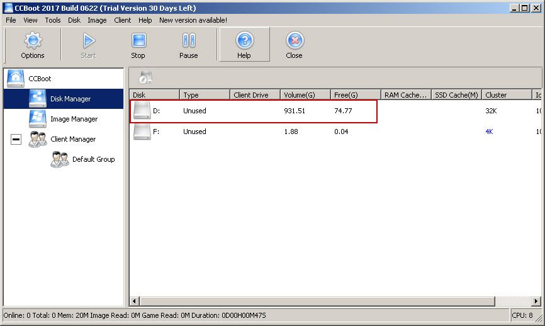The image size is (545, 326).
Task: Maximize the CCBoot window
Action: [525, 8]
